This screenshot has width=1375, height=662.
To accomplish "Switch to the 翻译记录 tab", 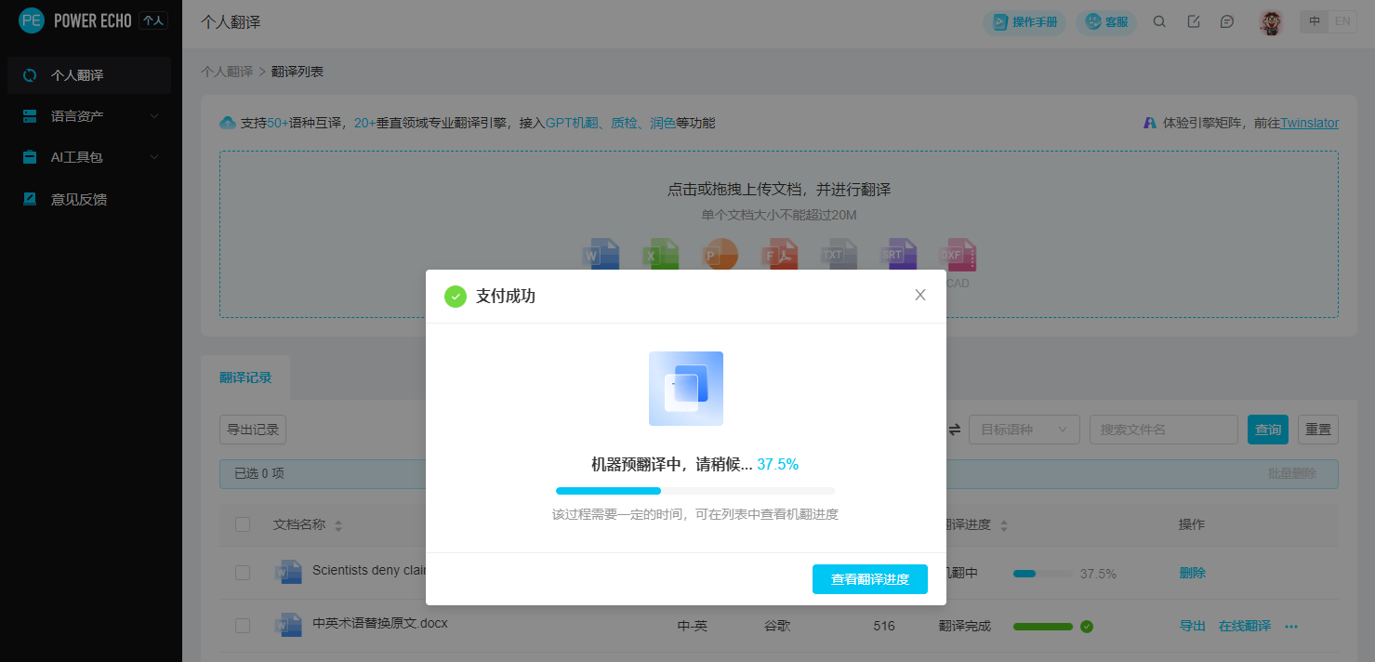I will (245, 377).
